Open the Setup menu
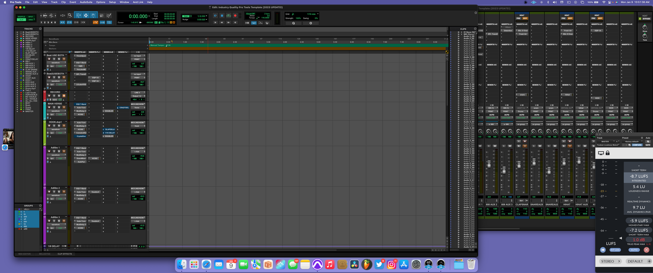The image size is (653, 273). coord(112,2)
